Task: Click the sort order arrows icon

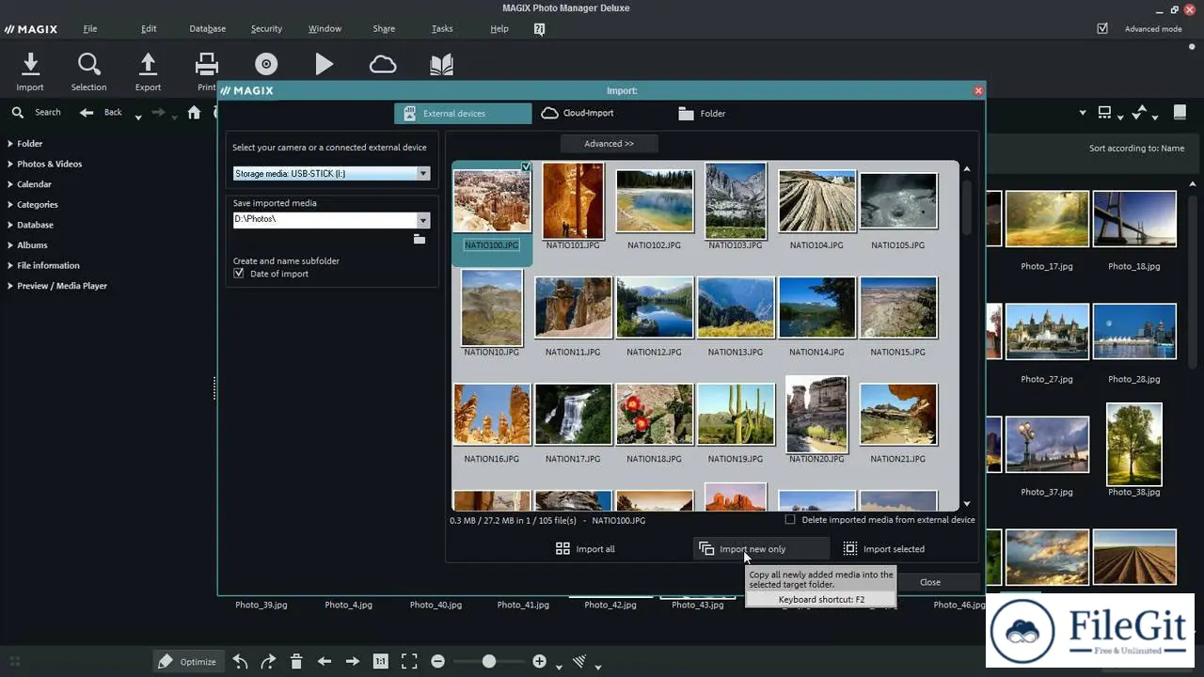Action: [1140, 112]
